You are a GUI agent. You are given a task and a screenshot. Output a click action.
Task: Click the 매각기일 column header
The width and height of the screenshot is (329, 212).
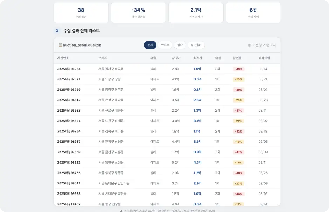[x=264, y=58]
